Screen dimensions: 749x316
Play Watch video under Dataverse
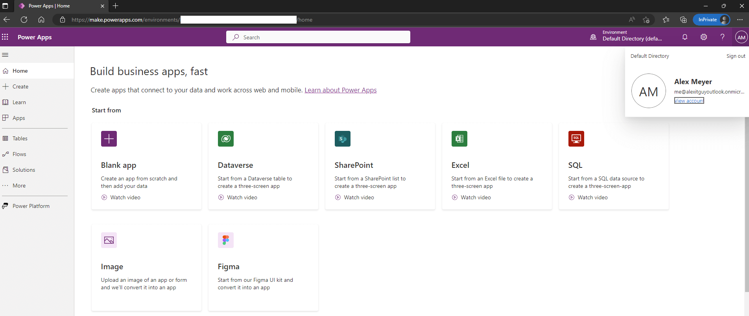(238, 197)
